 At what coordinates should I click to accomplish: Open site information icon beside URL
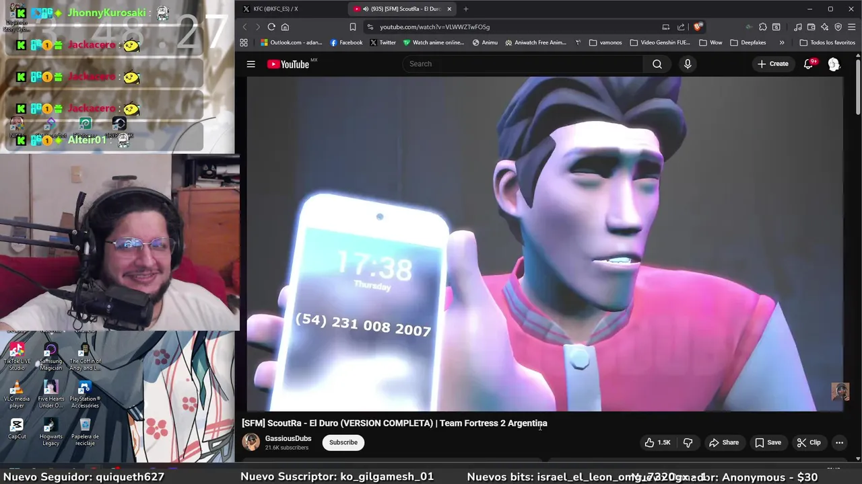pos(370,27)
